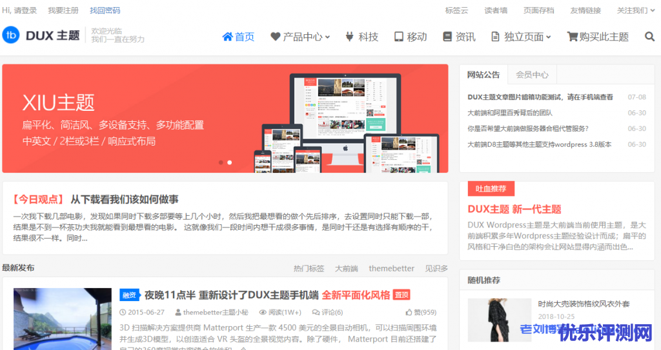The image size is (661, 350).
Task: Open announcement DUX主题文章图片暗箱功能测试
Action: click(540, 97)
